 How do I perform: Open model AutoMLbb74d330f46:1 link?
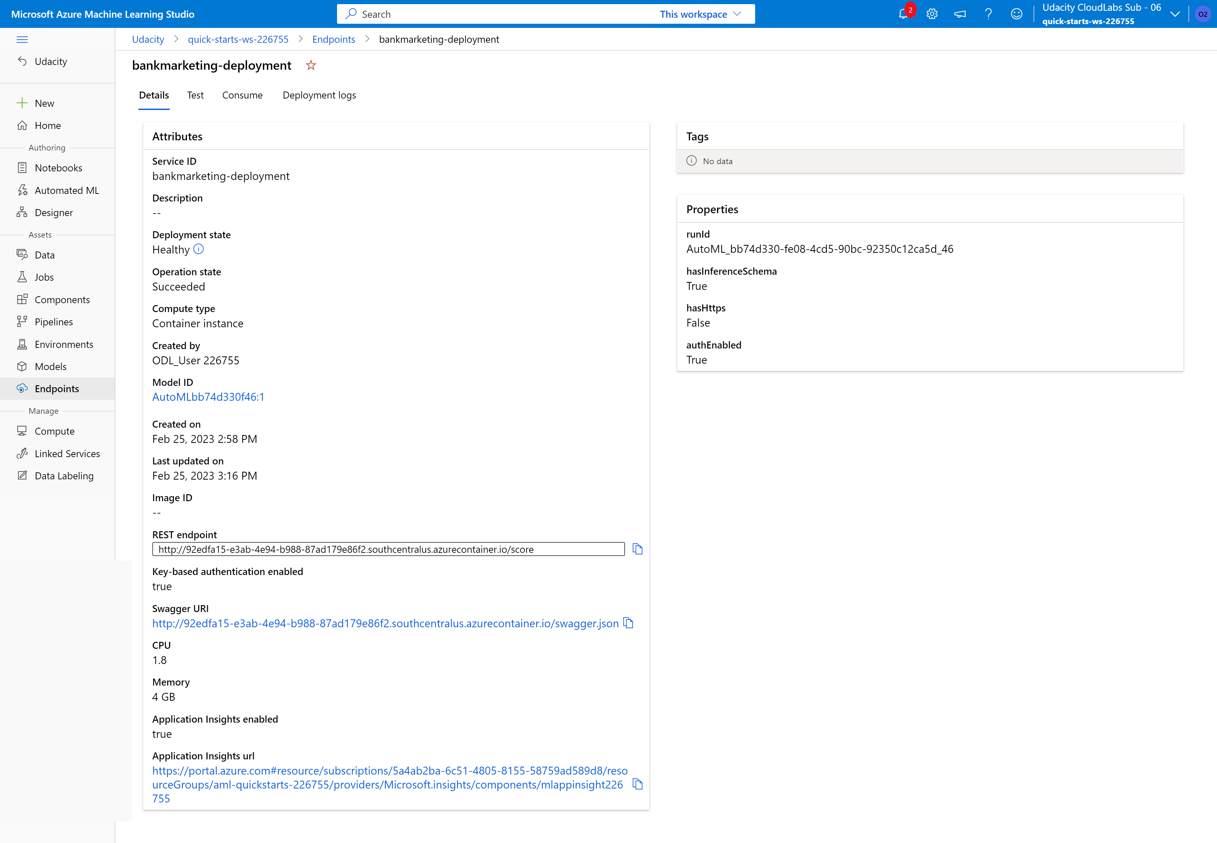point(208,397)
